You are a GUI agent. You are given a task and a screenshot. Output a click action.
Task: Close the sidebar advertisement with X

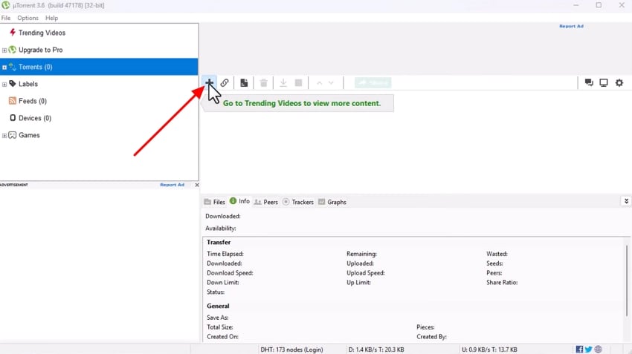coord(197,185)
